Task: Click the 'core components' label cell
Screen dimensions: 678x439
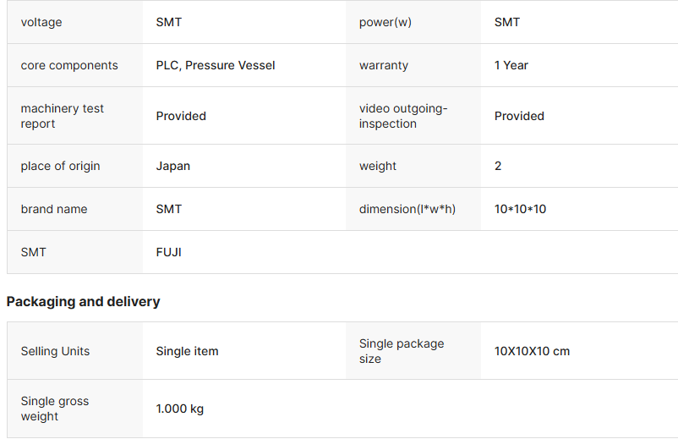Action: (69, 65)
